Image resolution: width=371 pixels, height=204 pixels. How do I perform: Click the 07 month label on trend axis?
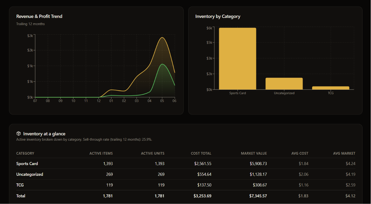35,101
